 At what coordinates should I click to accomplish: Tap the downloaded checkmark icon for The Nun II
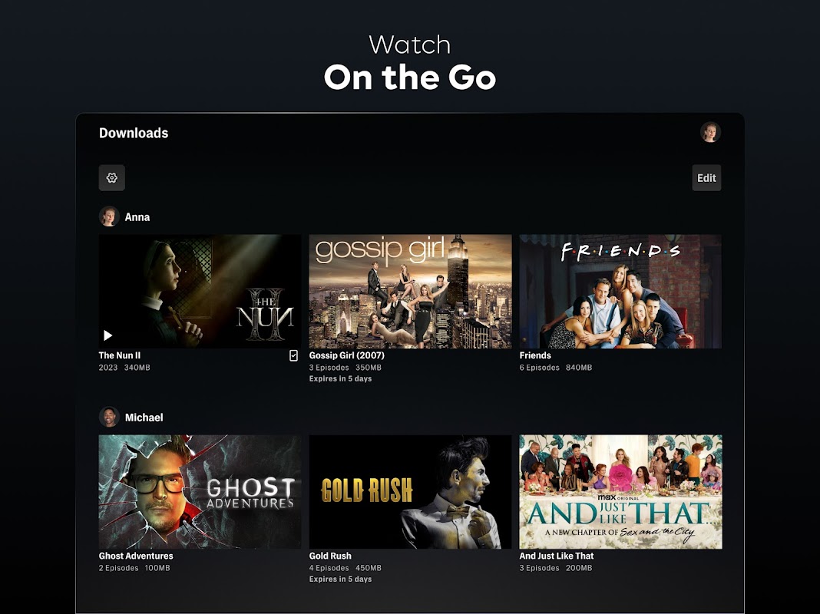pos(293,355)
